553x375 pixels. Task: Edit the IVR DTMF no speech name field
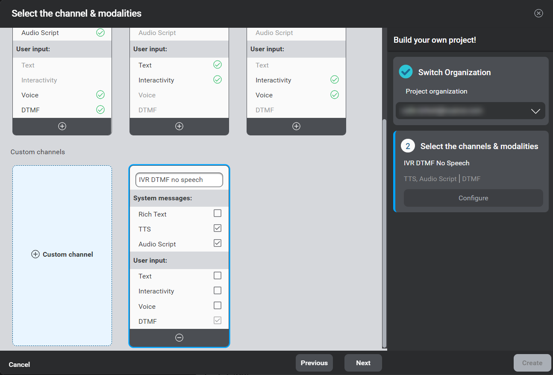coord(179,180)
